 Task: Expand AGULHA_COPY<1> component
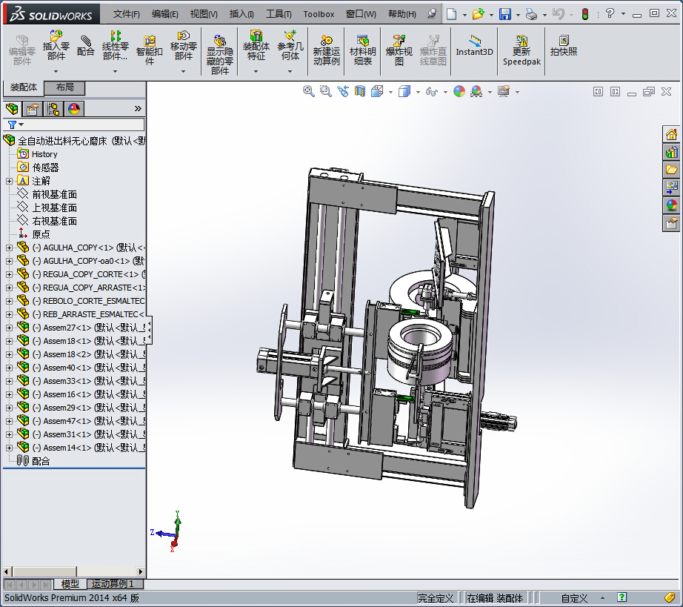pos(9,248)
